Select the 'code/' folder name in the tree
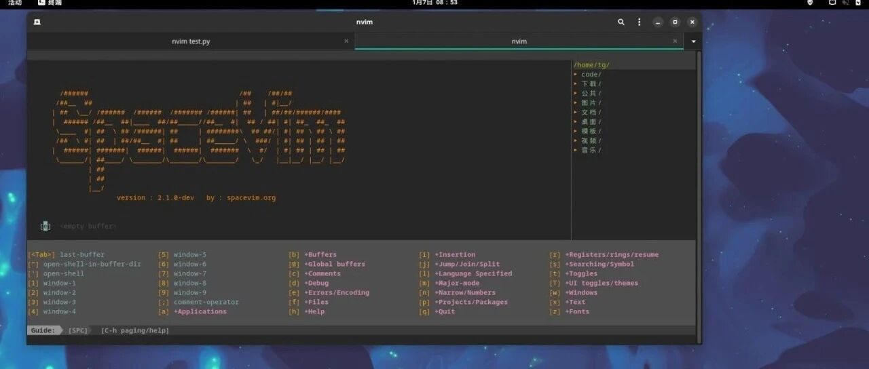This screenshot has width=869, height=369. pos(591,75)
